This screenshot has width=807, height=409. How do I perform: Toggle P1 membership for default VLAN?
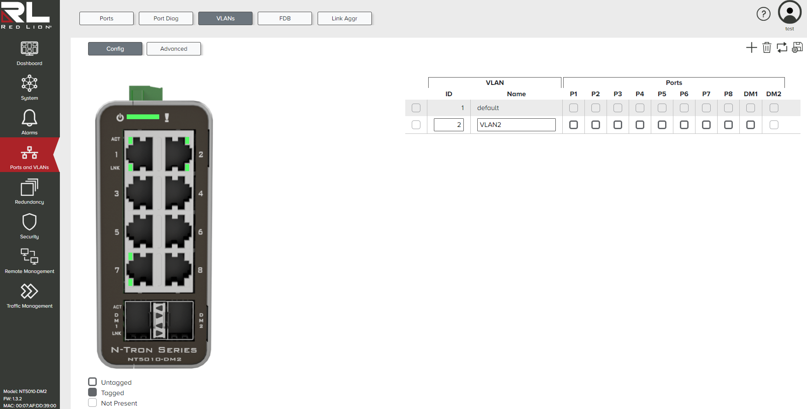[574, 108]
